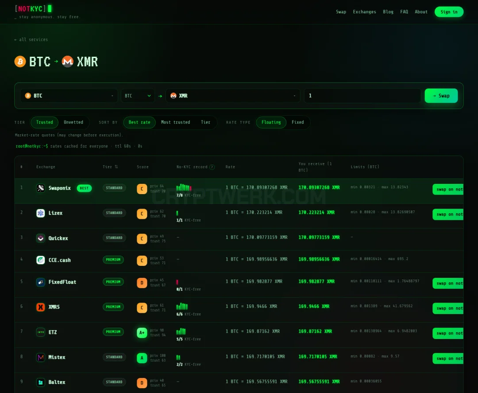Open the BTC network dropdown

click(x=138, y=96)
